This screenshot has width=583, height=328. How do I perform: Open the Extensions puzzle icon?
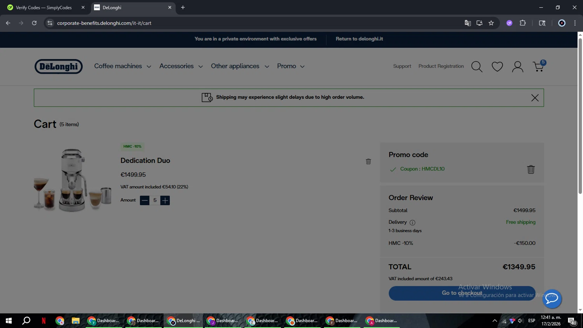[523, 23]
